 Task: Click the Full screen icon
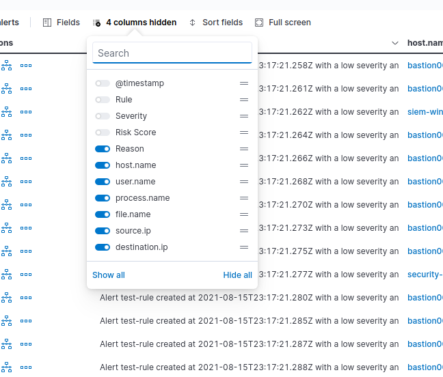259,23
